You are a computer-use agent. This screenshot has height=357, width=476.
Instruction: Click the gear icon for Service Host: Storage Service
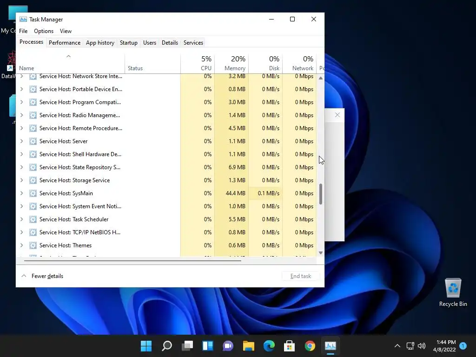(x=33, y=180)
